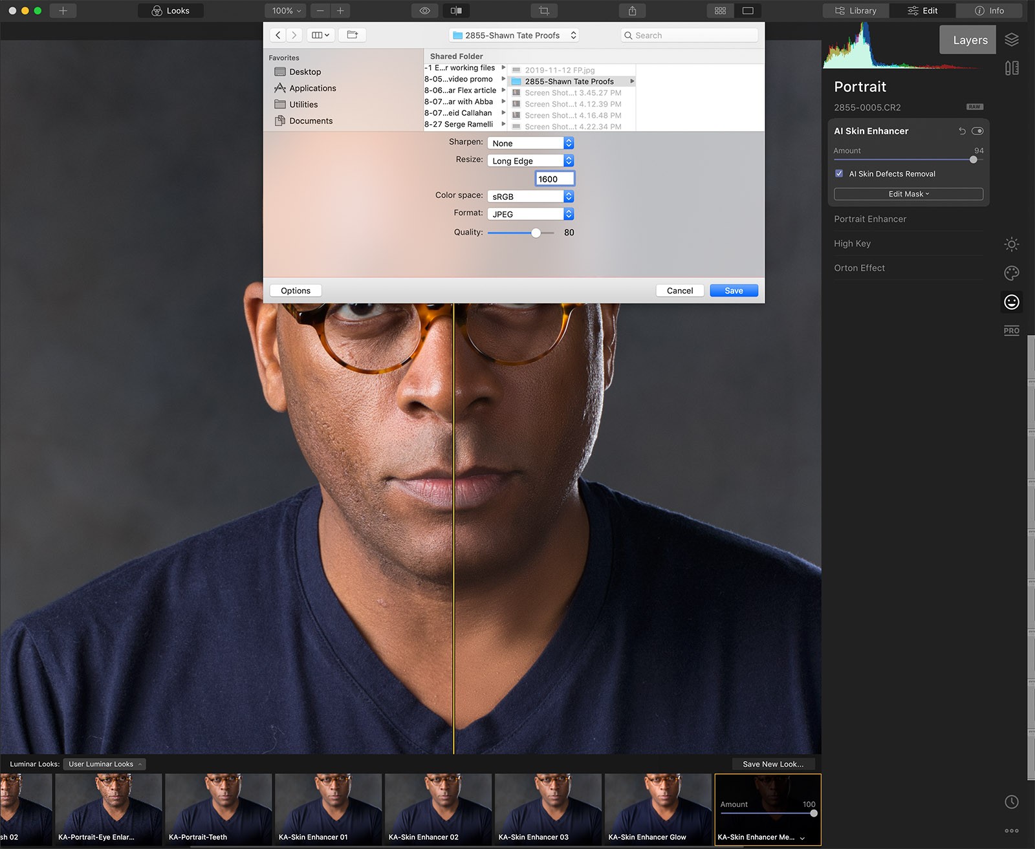Screen dimensions: 1035x849
Task: Open the Format dropdown set to JPEG
Action: [530, 214]
